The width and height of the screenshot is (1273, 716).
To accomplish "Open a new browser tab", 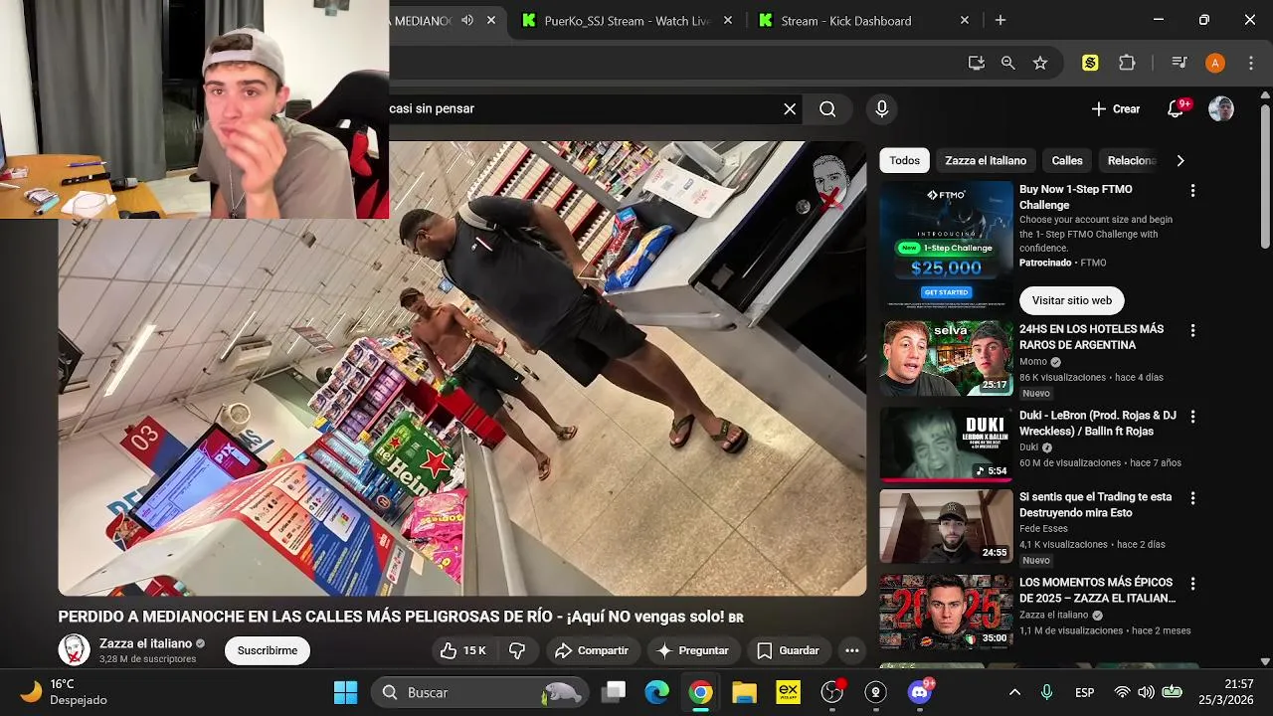I will (x=1000, y=20).
